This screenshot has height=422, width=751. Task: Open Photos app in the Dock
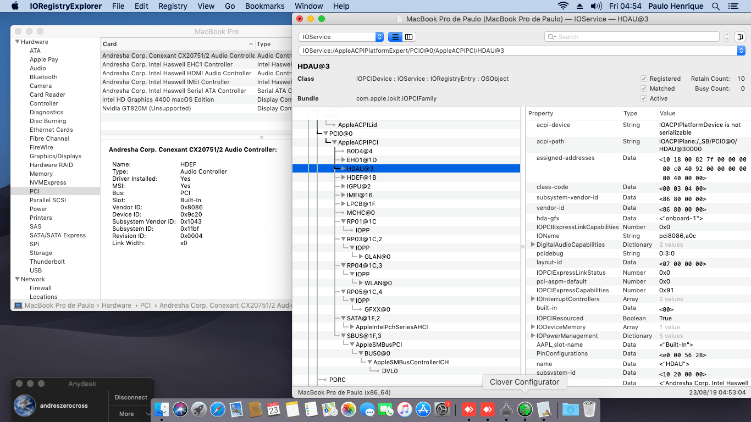(349, 409)
